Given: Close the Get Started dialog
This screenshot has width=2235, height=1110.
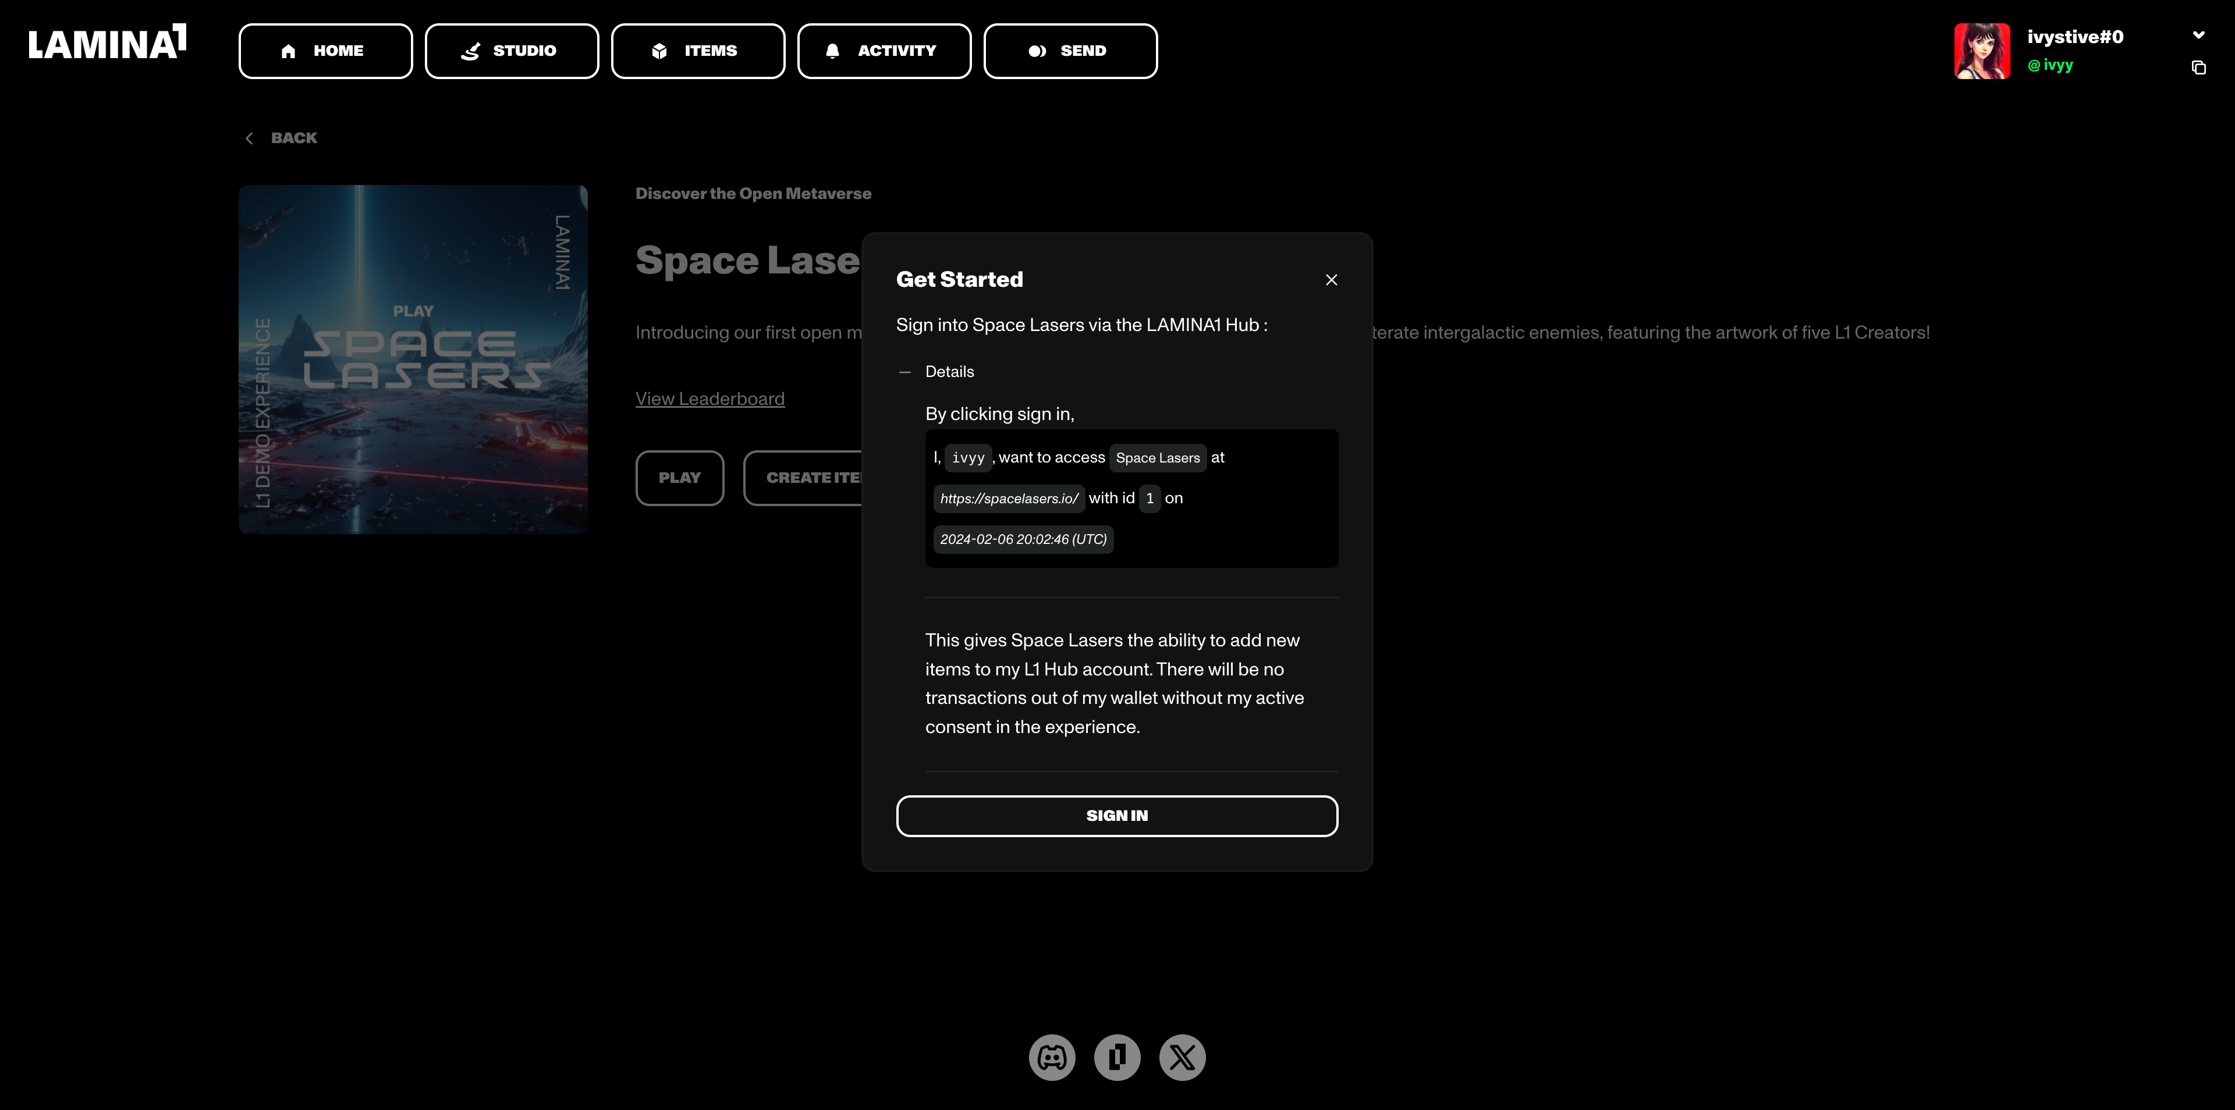Looking at the screenshot, I should click(1331, 280).
